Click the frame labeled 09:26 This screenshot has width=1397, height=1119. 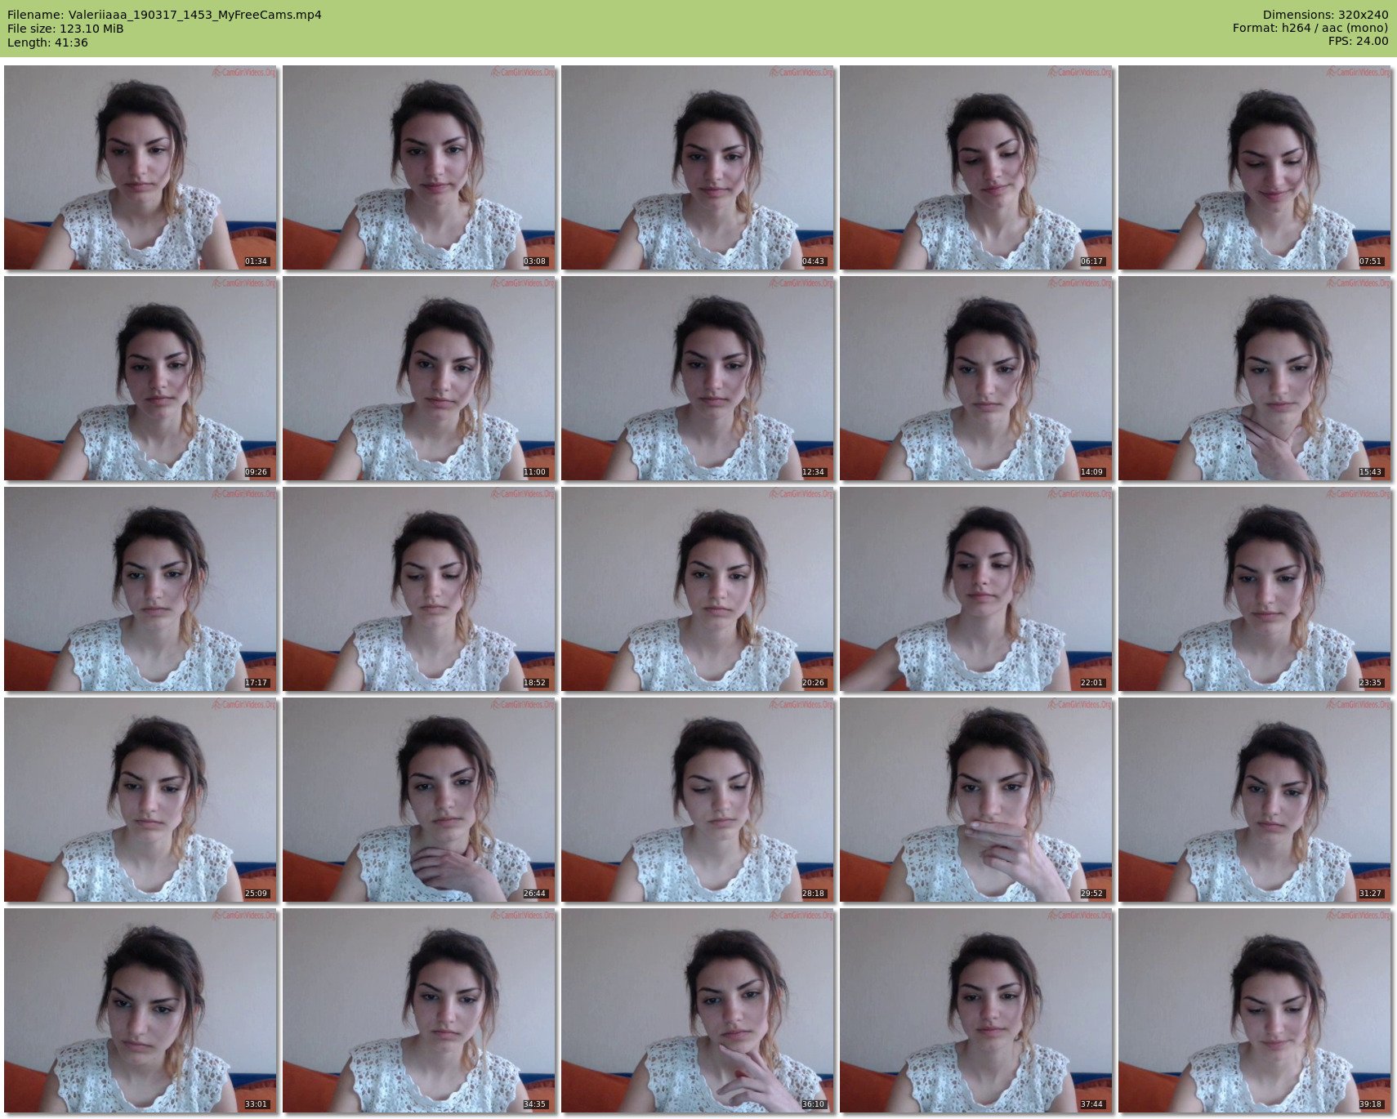[141, 378]
